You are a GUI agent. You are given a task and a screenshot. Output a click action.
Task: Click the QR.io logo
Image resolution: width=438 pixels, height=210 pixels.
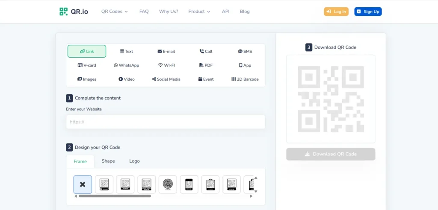coord(74,12)
